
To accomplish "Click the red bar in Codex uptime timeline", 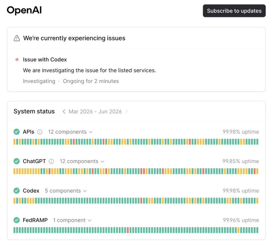I will click(x=141, y=201).
